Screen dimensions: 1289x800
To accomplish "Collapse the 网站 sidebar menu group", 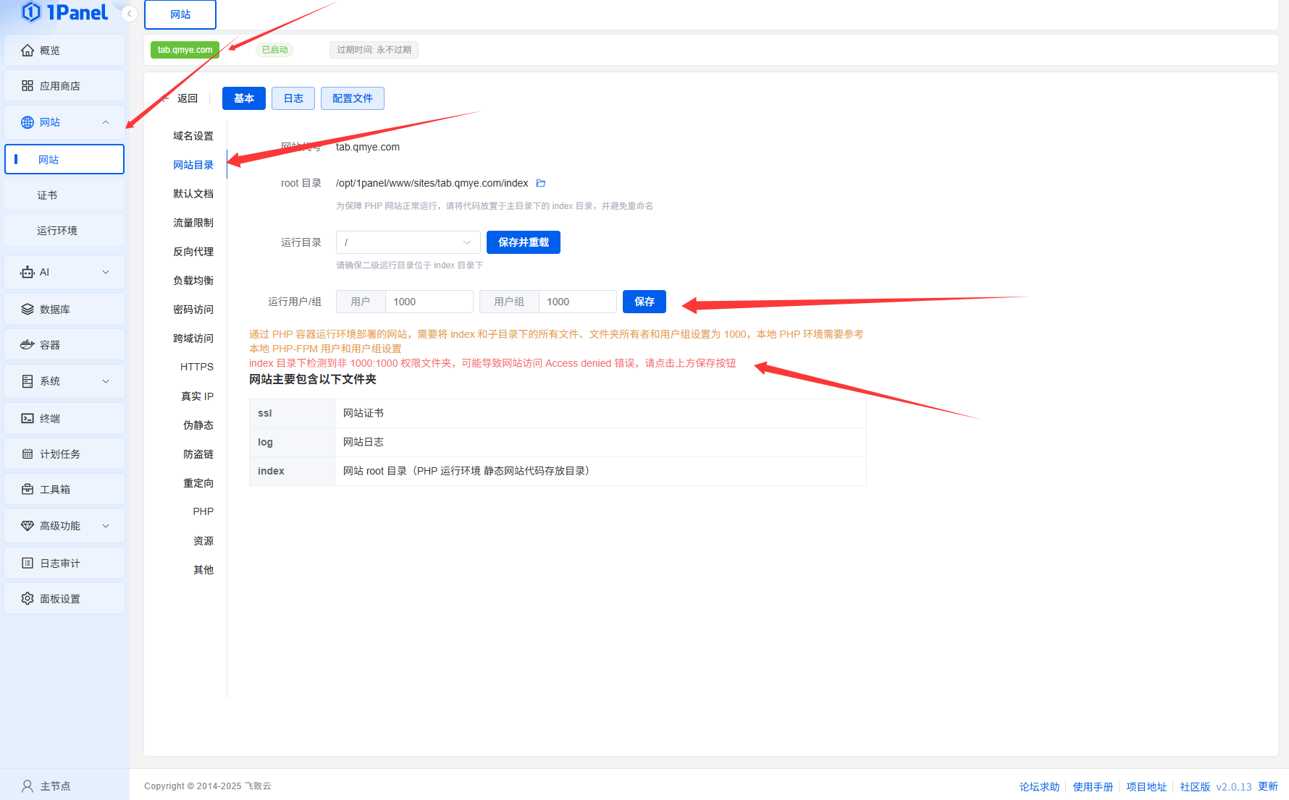I will [x=106, y=122].
